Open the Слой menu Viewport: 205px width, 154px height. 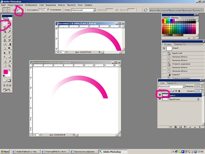pyautogui.click(x=41, y=5)
